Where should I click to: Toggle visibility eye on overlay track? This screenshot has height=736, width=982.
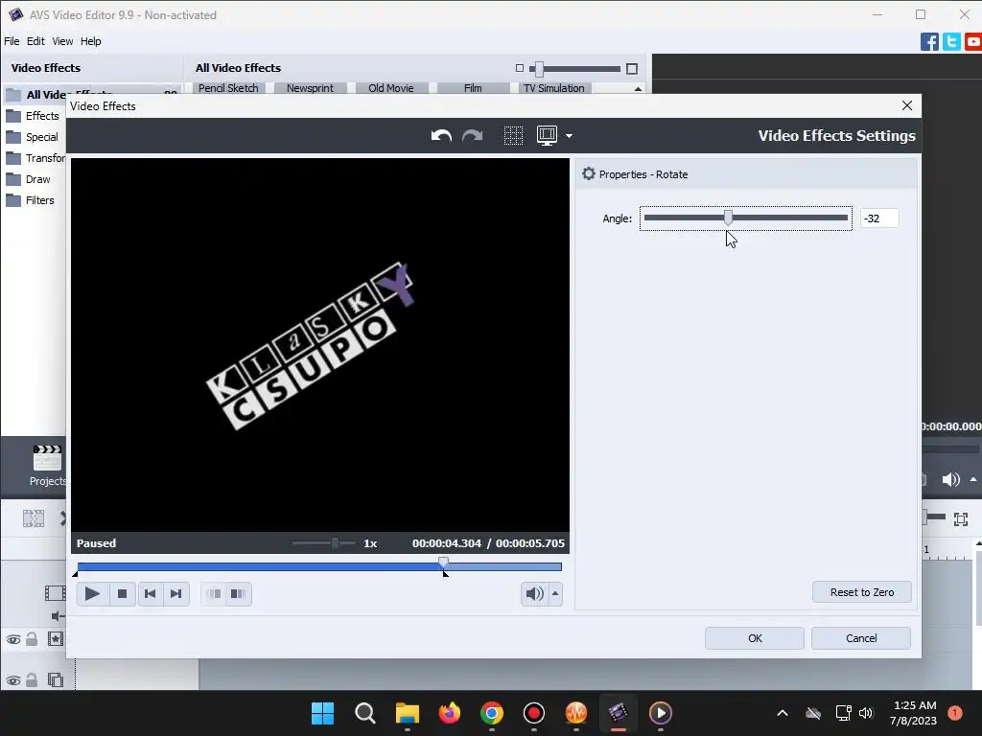13,681
